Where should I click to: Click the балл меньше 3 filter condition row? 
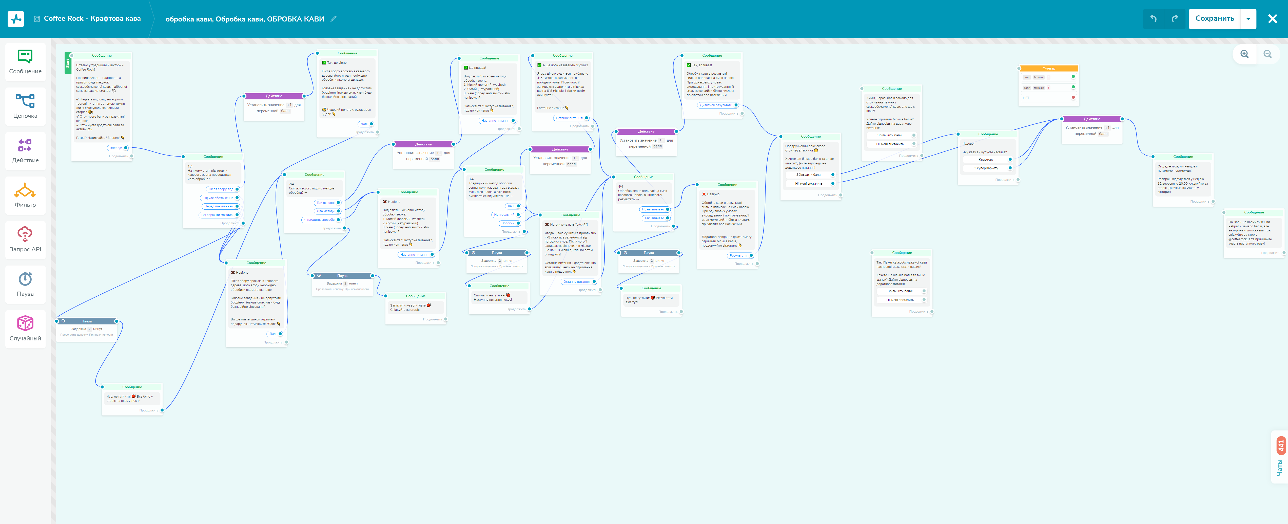click(1048, 88)
